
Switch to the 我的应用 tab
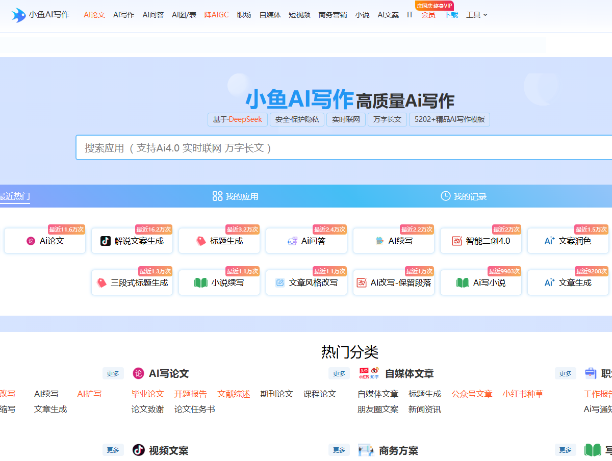coord(235,196)
